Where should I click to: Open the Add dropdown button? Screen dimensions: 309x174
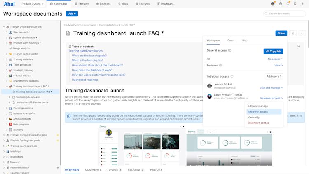72,14
